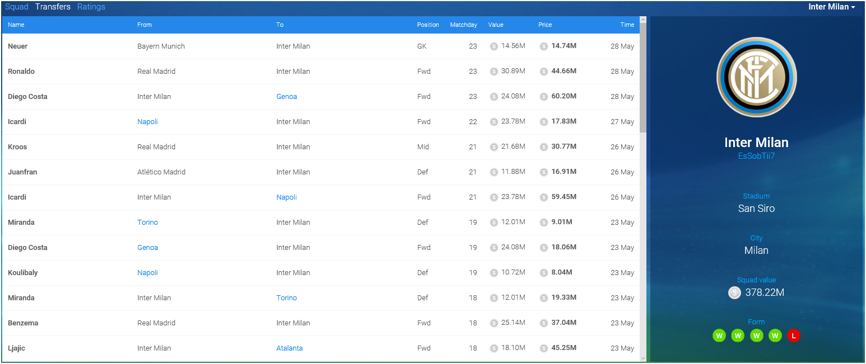The image size is (866, 364).
Task: Click price coin icon in Neuer row
Action: [543, 46]
